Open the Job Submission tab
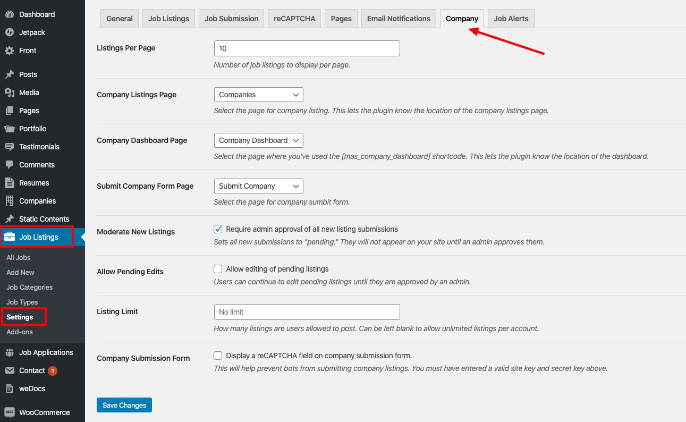 [231, 19]
